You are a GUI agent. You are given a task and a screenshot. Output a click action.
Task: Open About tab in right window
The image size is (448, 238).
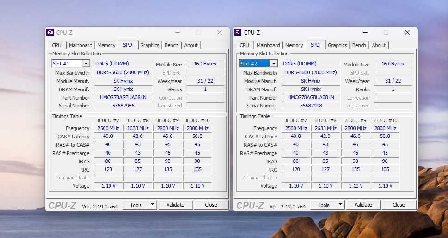click(379, 45)
